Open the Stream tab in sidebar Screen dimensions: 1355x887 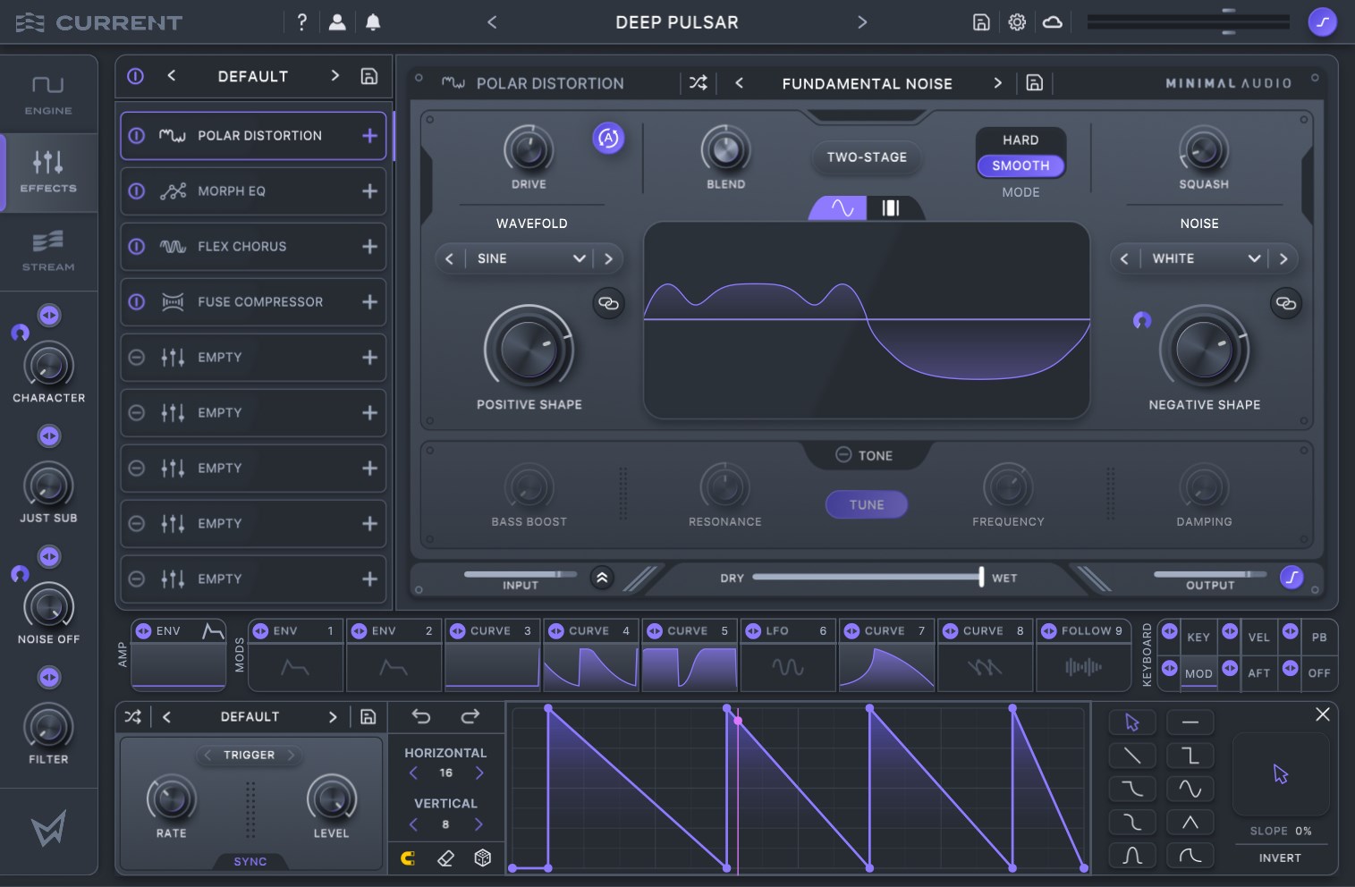point(48,250)
